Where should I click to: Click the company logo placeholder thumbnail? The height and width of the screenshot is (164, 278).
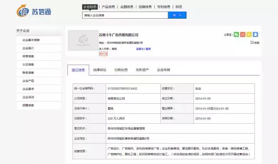pyautogui.click(x=83, y=40)
